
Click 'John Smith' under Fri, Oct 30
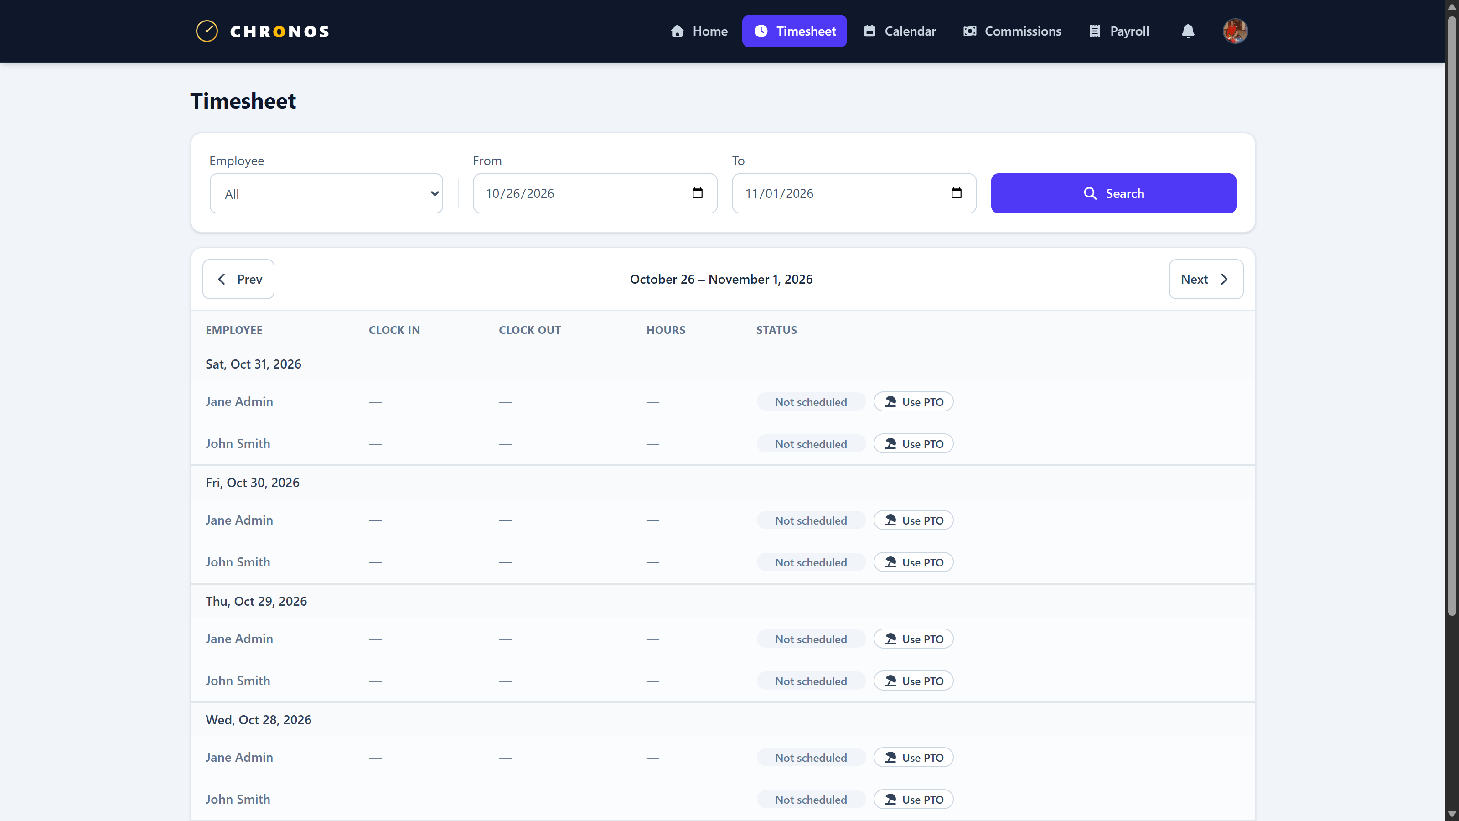(x=238, y=562)
